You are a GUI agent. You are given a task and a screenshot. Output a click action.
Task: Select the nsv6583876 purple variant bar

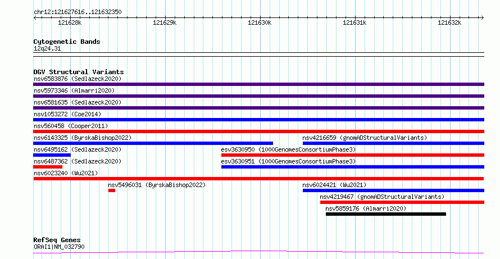tap(258, 84)
